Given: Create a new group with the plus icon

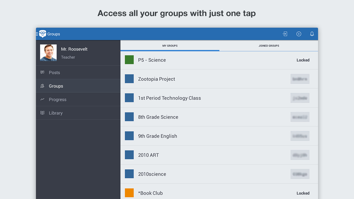Looking at the screenshot, I should pyautogui.click(x=299, y=34).
